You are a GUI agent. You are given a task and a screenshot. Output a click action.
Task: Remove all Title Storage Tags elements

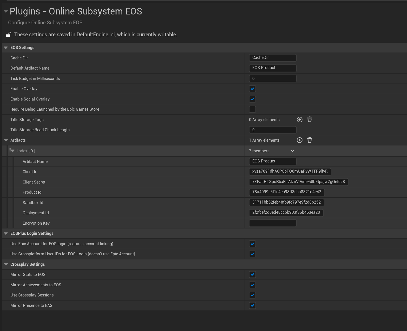[309, 120]
